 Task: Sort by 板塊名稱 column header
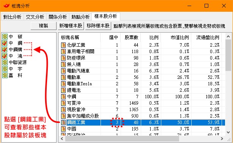click(79, 38)
